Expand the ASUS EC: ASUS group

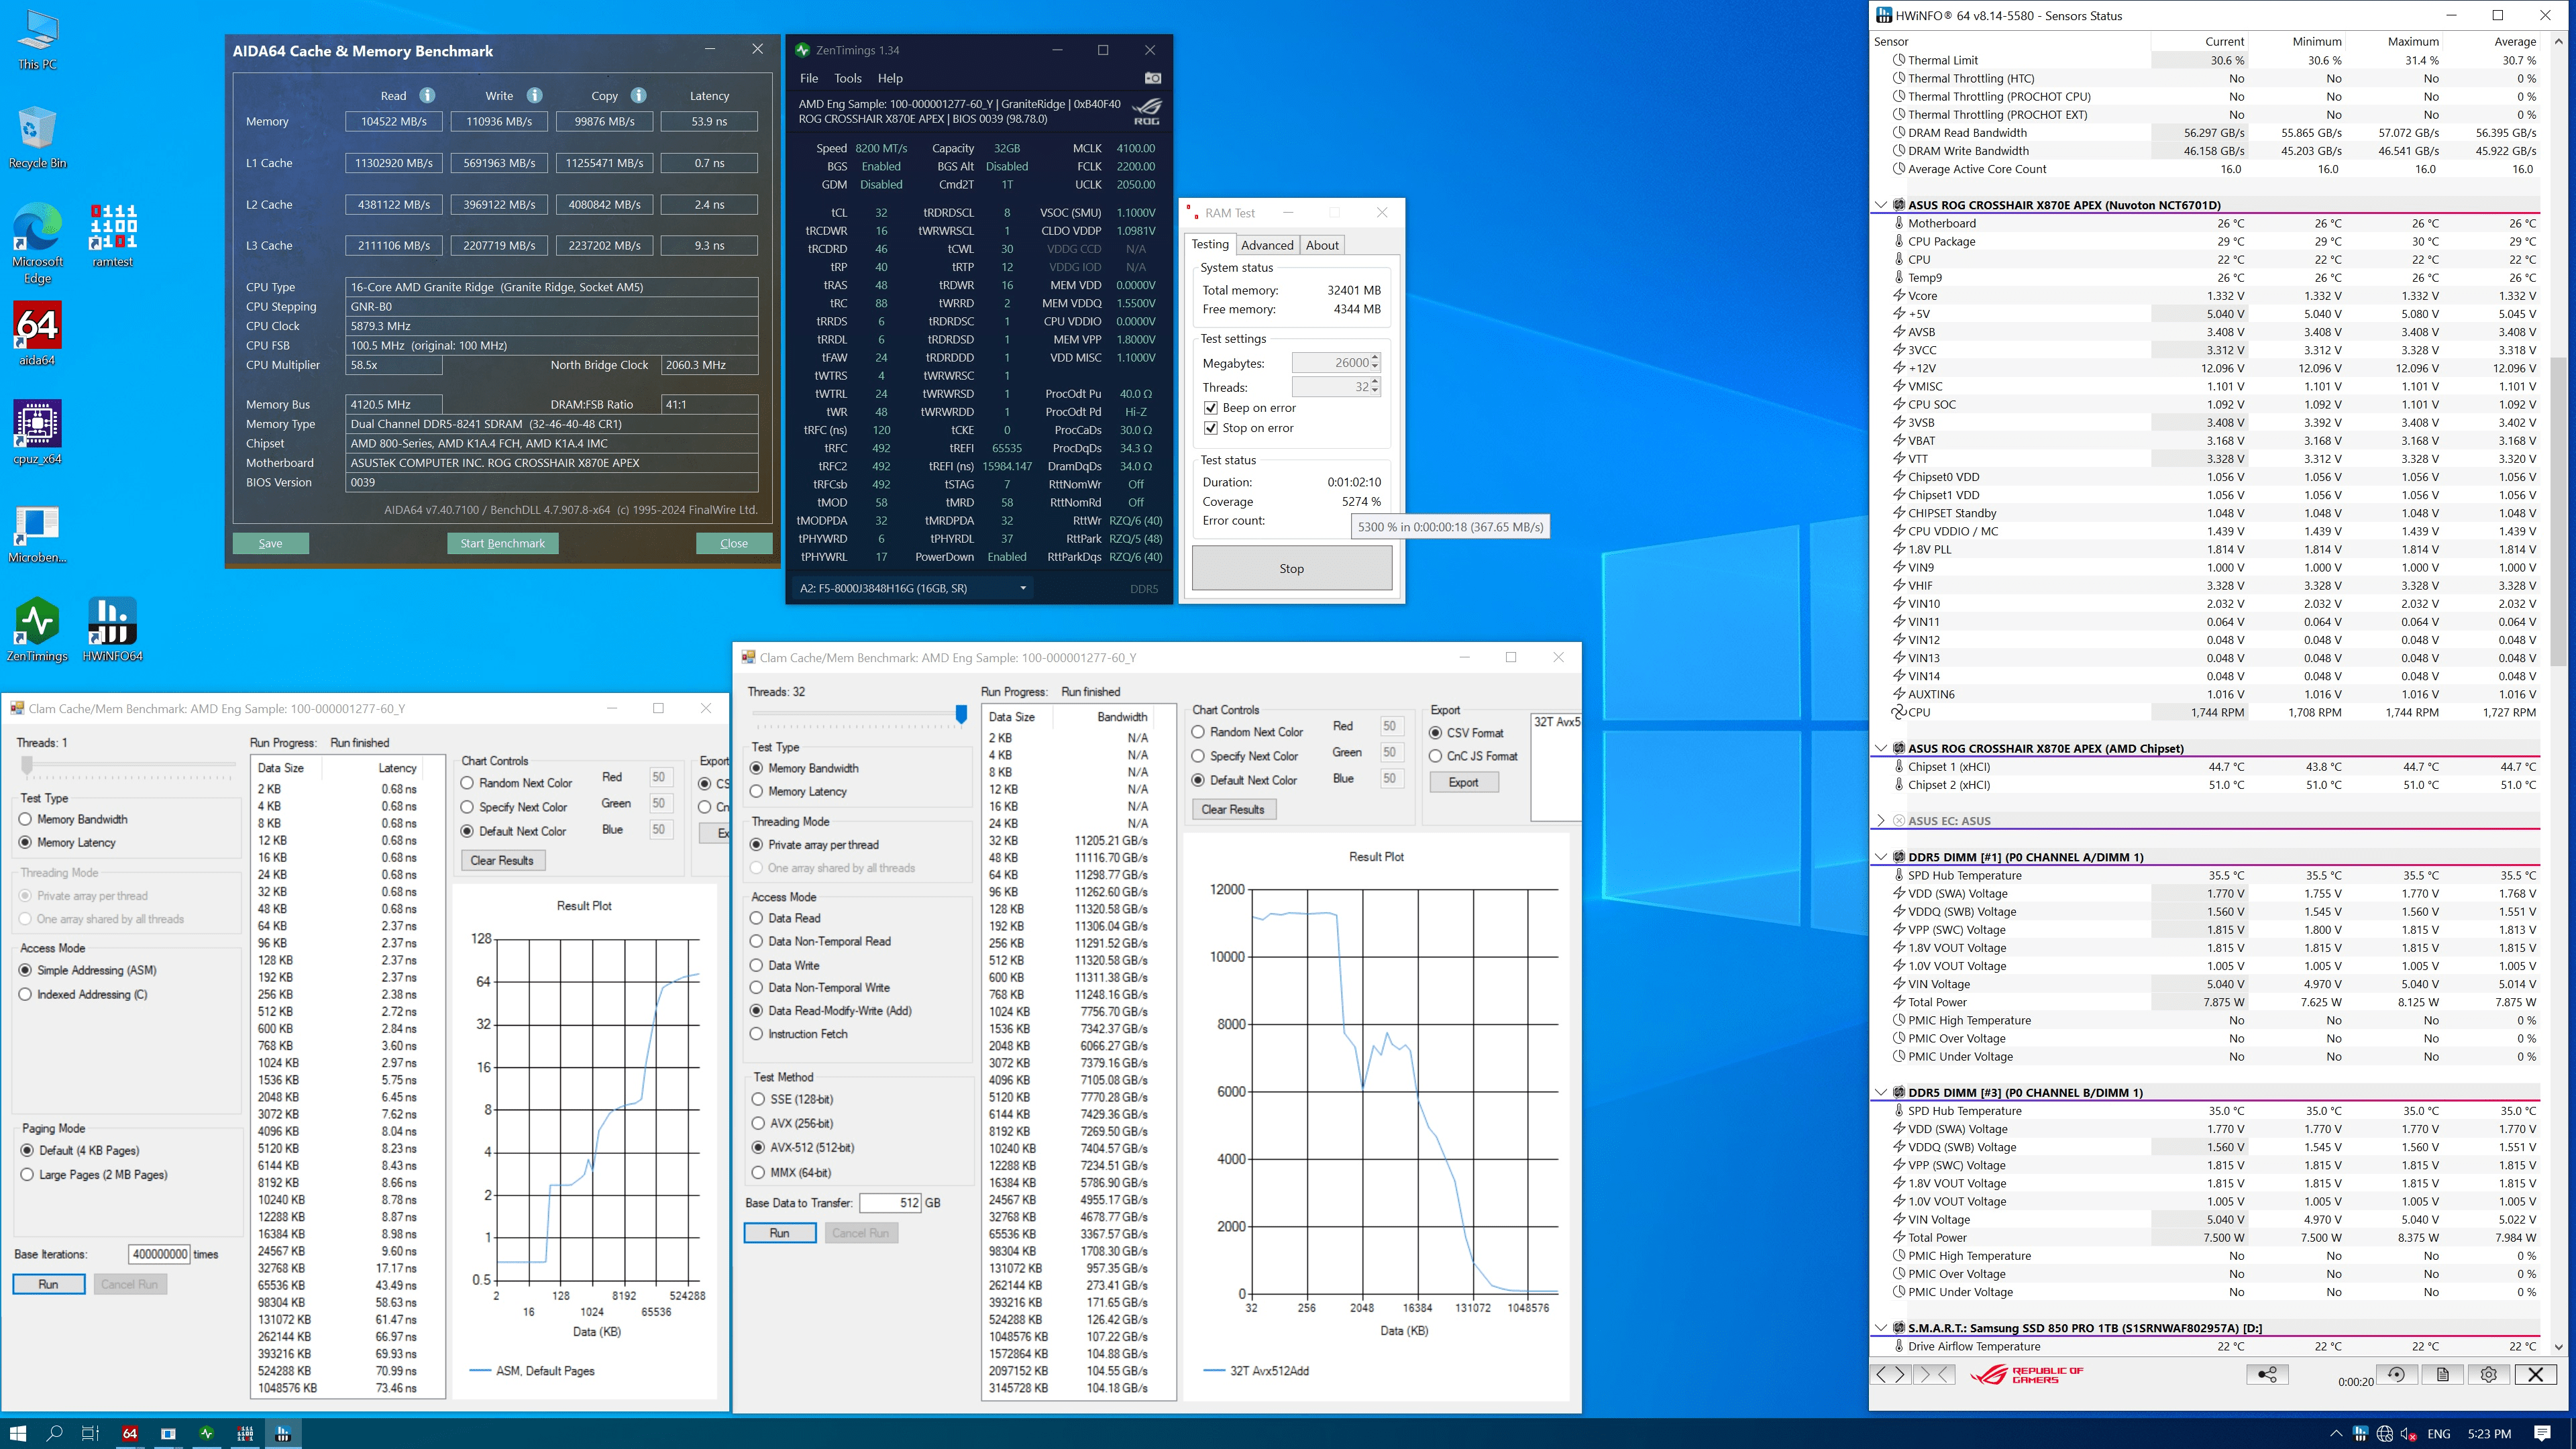click(1880, 821)
